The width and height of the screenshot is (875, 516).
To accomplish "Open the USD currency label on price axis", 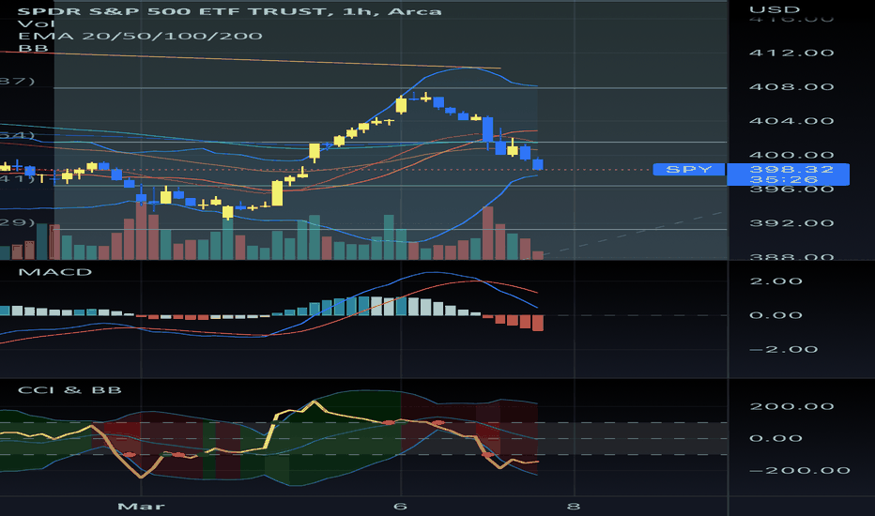I will [x=775, y=9].
